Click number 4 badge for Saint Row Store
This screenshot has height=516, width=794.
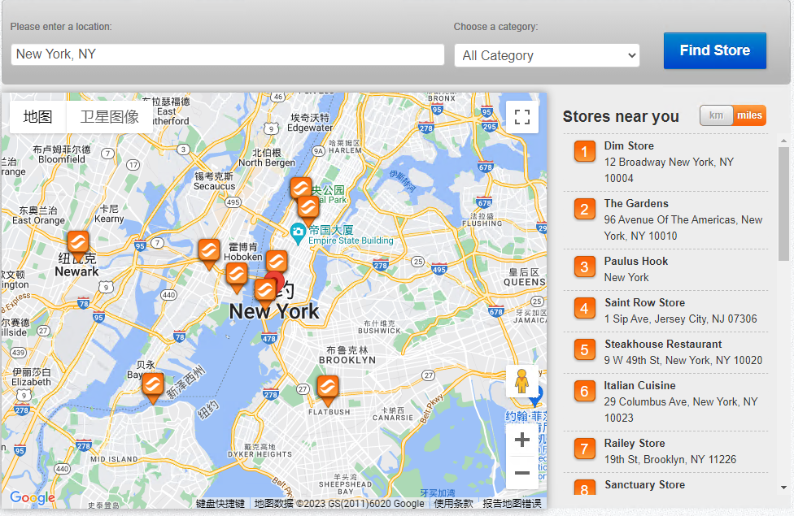pos(584,309)
